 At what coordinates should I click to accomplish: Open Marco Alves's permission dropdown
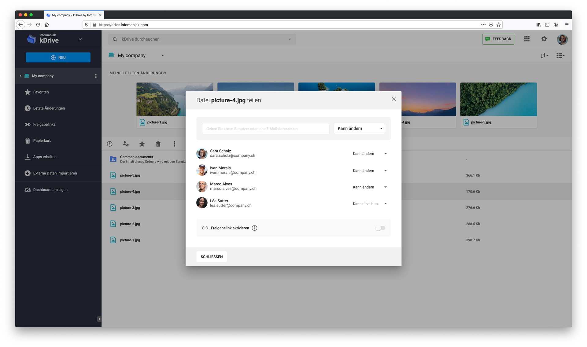click(x=370, y=187)
